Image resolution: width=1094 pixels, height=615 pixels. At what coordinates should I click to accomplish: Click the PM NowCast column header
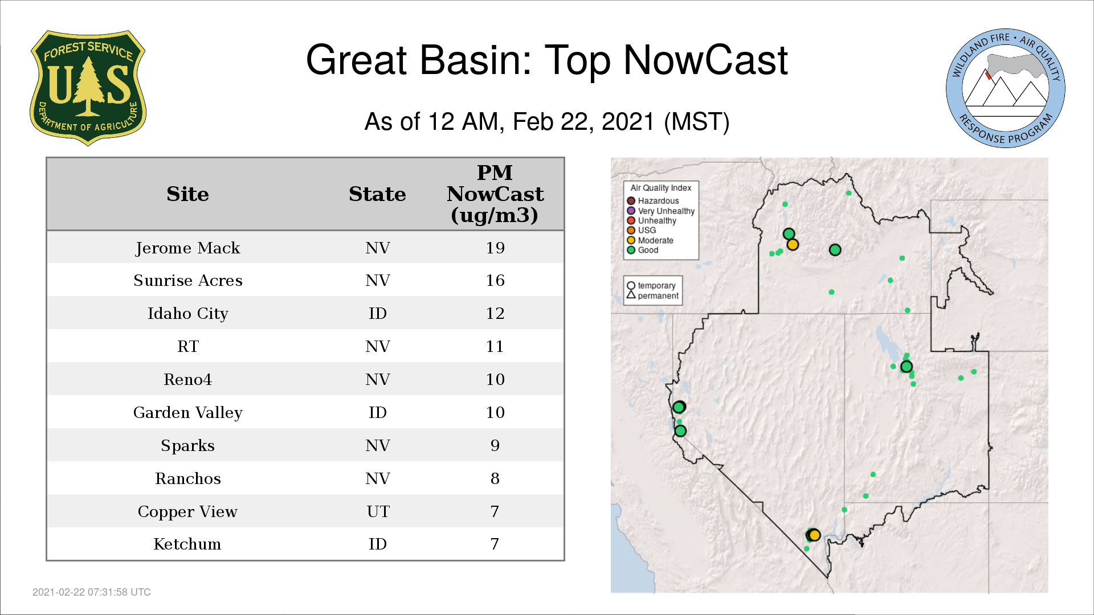[x=495, y=194]
